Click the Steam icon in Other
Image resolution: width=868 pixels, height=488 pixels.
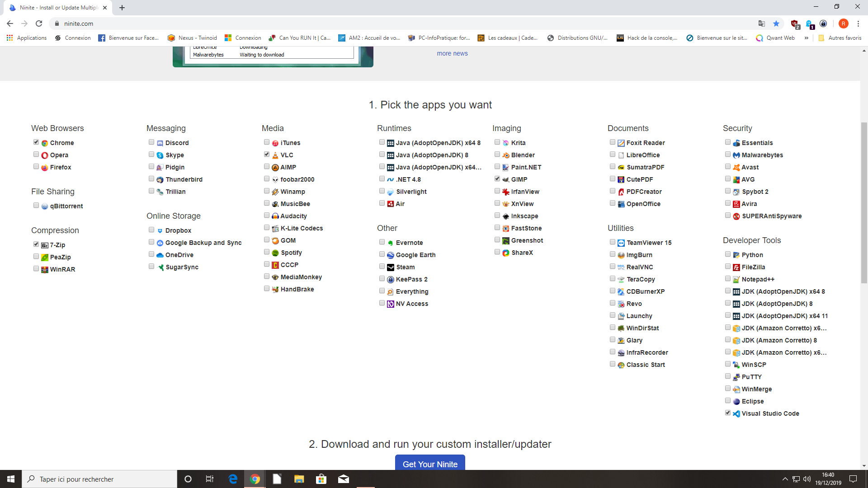tap(391, 267)
